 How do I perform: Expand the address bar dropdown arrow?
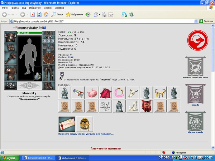(196, 21)
